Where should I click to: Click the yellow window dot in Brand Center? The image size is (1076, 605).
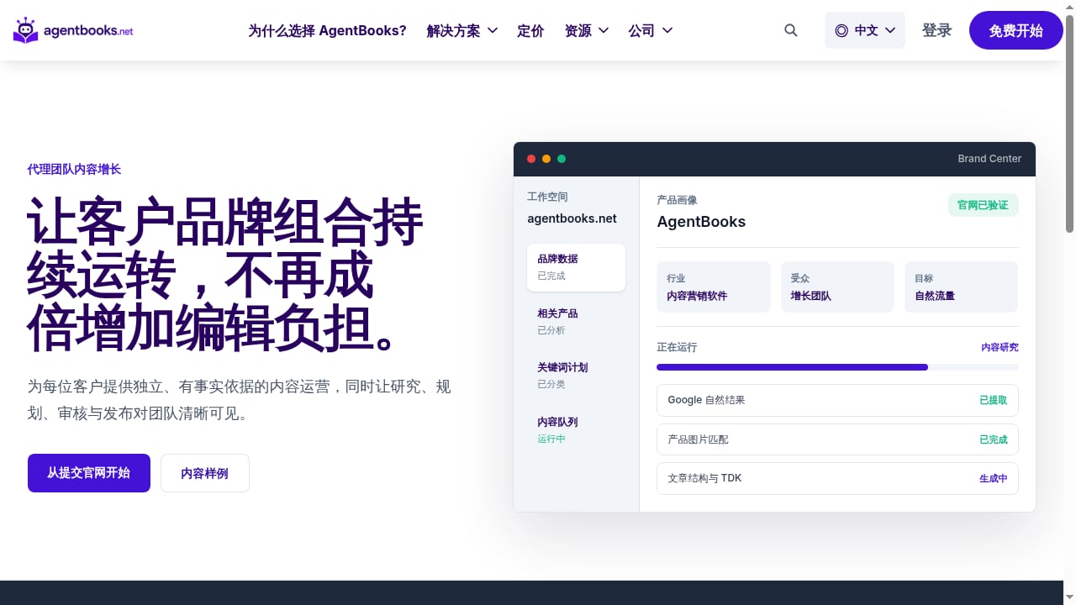coord(546,159)
